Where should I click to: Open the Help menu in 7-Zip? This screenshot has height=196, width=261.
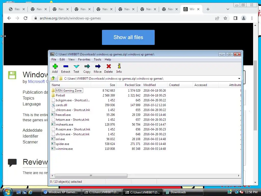pos(108,59)
